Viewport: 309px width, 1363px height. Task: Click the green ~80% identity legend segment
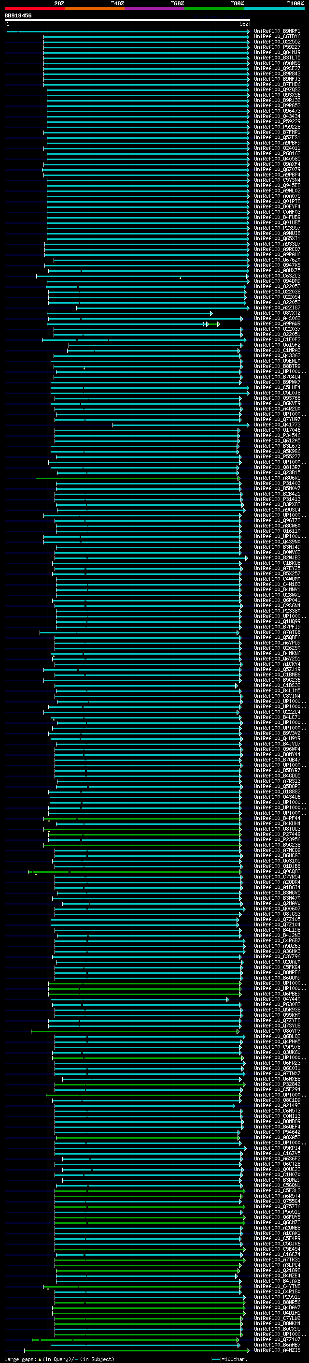tap(214, 9)
